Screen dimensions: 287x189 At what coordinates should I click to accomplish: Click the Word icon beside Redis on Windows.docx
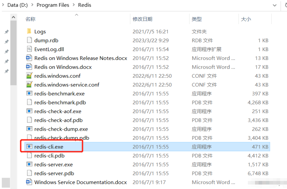click(x=29, y=67)
